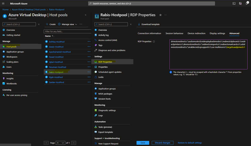Open Sardar-HostPool from the list
Image resolution: width=251 pixels, height=146 pixels.
point(56,82)
